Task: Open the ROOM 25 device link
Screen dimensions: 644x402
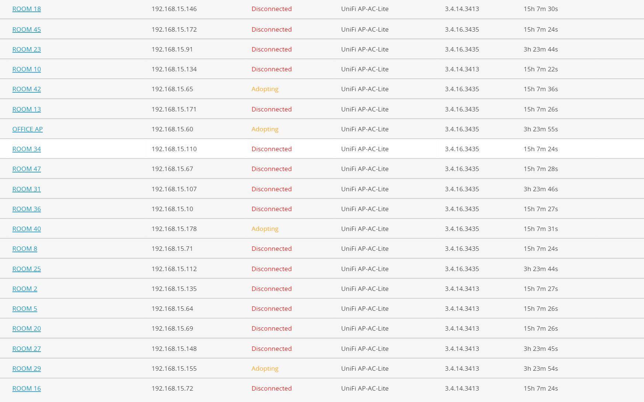Action: pyautogui.click(x=27, y=269)
